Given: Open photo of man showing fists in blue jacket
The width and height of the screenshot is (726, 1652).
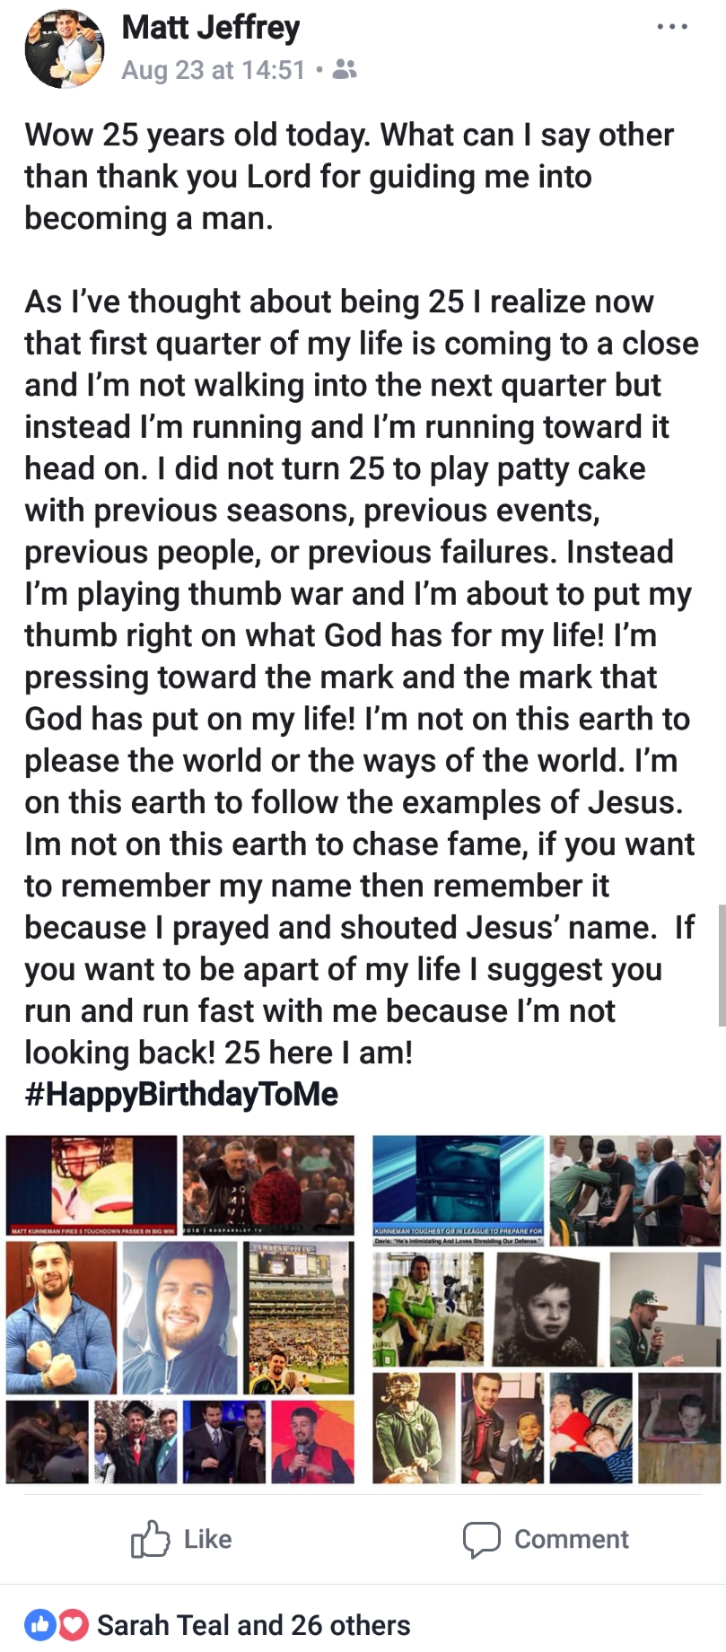Looking at the screenshot, I should click(x=61, y=1319).
